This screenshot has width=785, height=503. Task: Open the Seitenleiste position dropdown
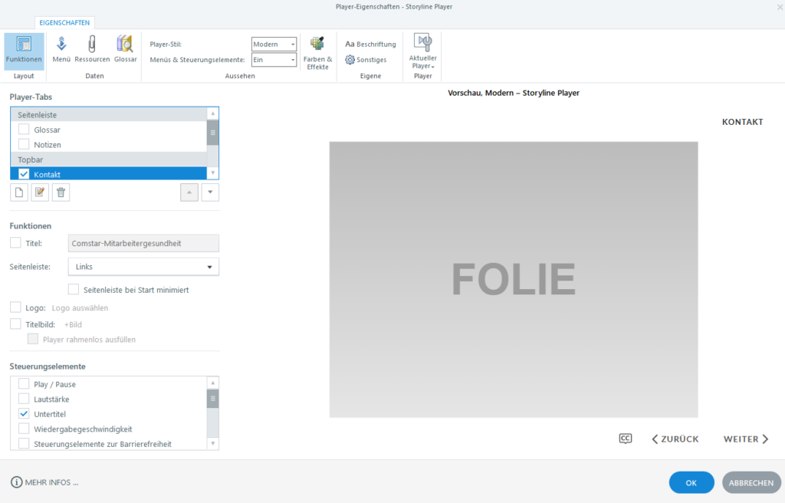(209, 266)
